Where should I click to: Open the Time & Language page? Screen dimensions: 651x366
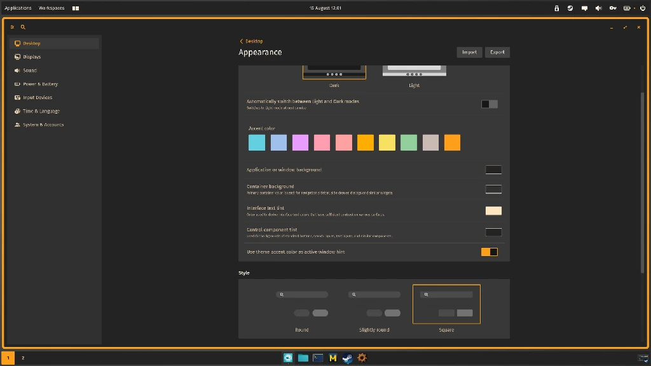(x=55, y=111)
